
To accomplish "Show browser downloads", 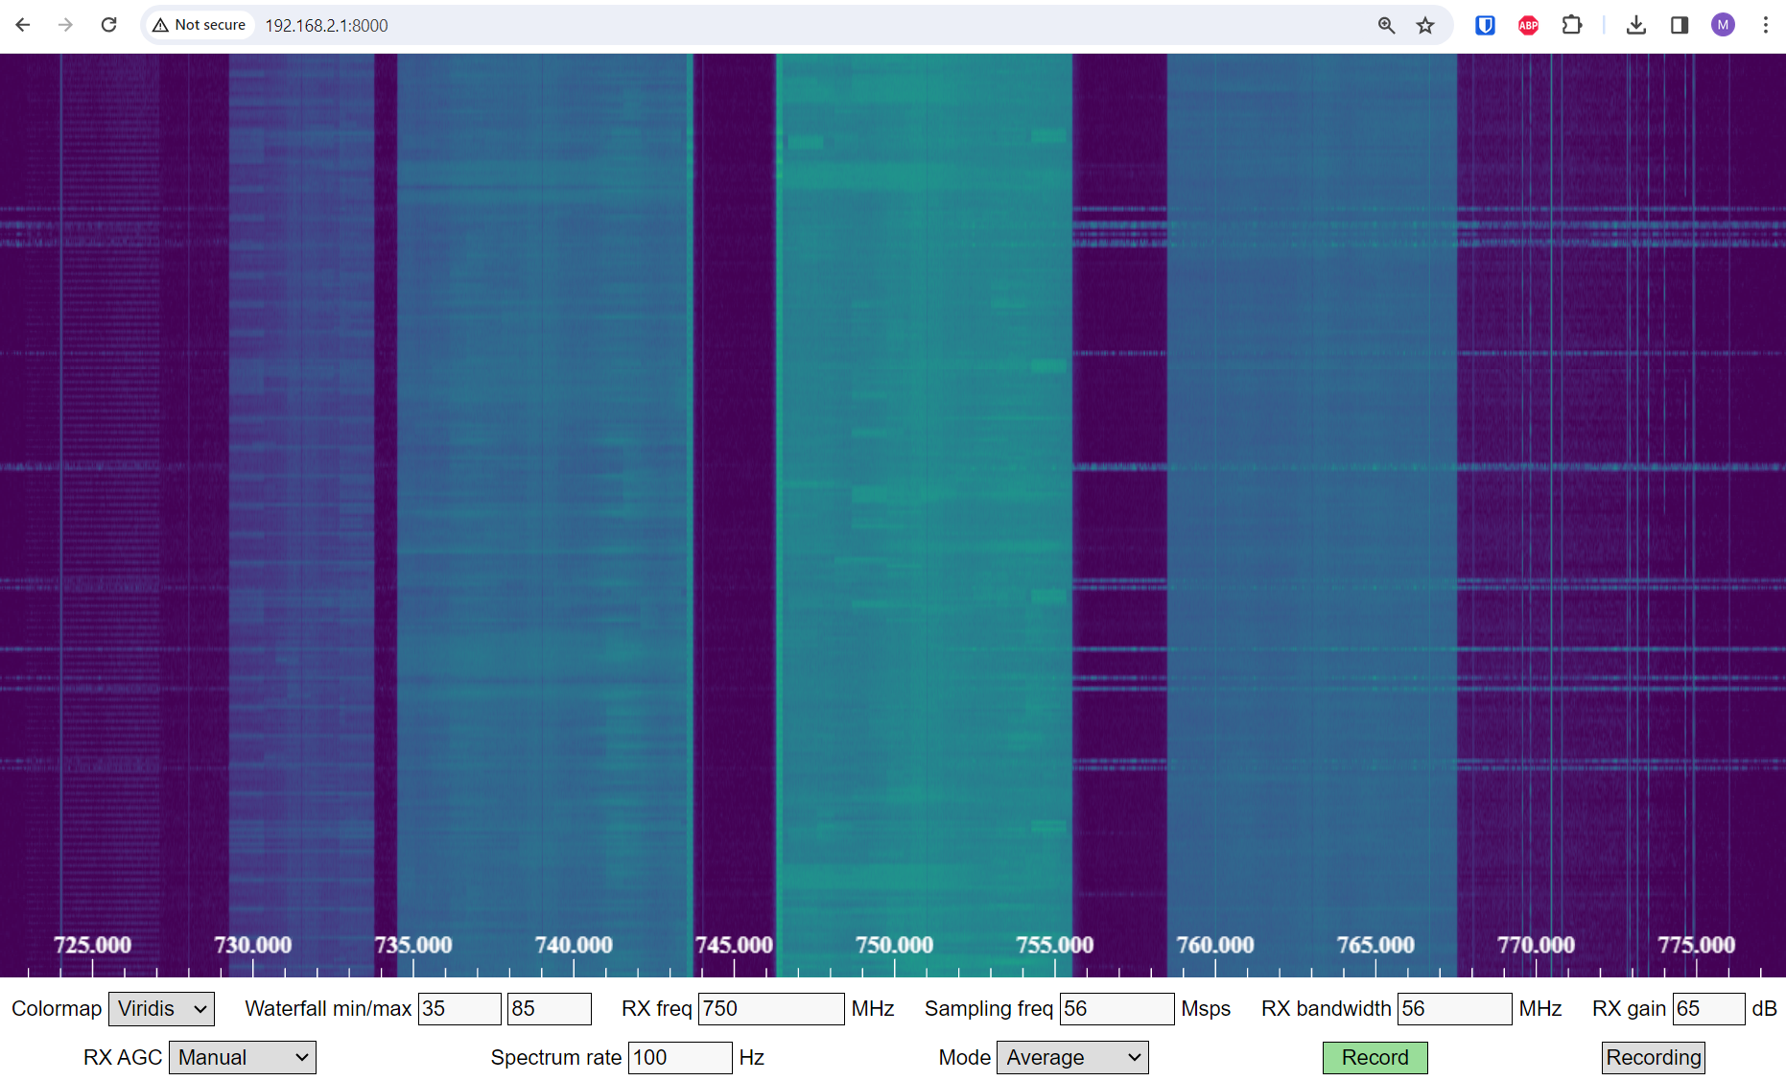I will [x=1636, y=25].
